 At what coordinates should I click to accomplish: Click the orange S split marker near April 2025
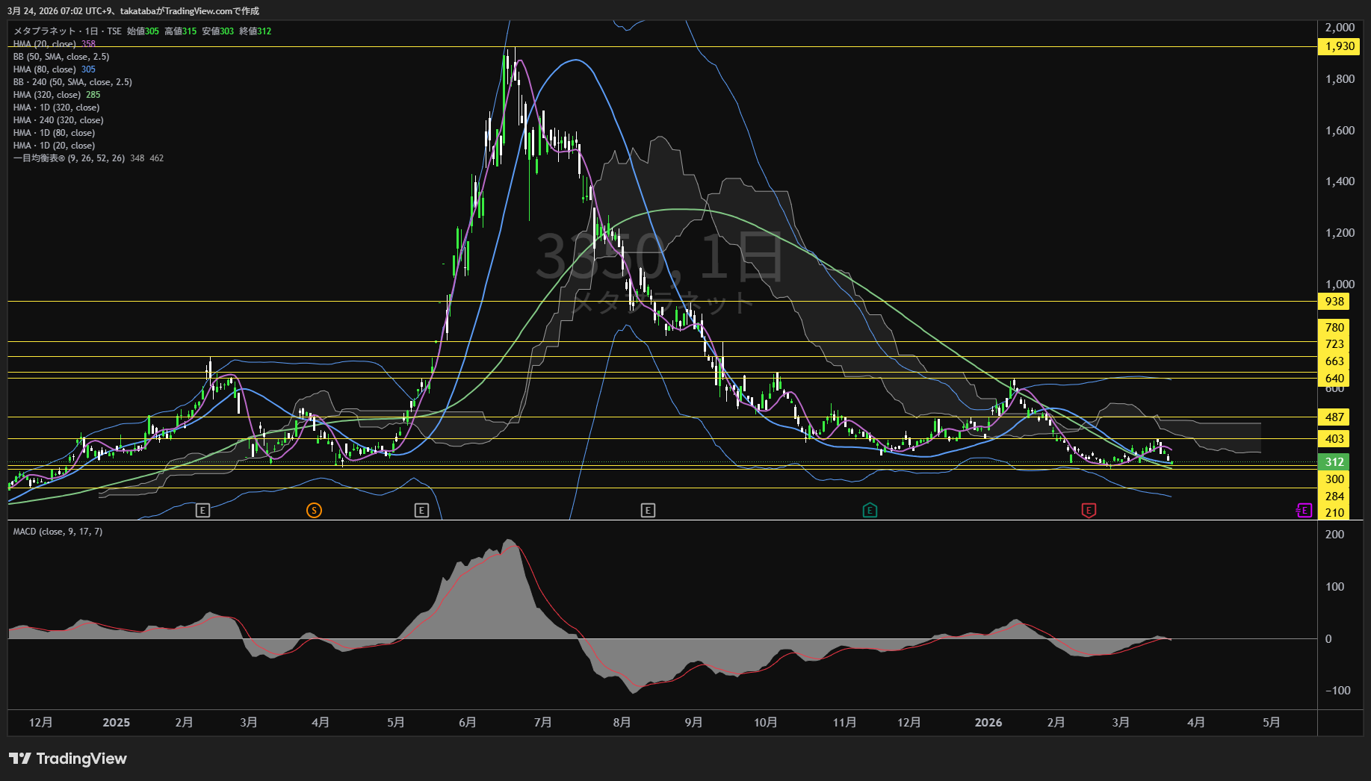[x=314, y=511]
